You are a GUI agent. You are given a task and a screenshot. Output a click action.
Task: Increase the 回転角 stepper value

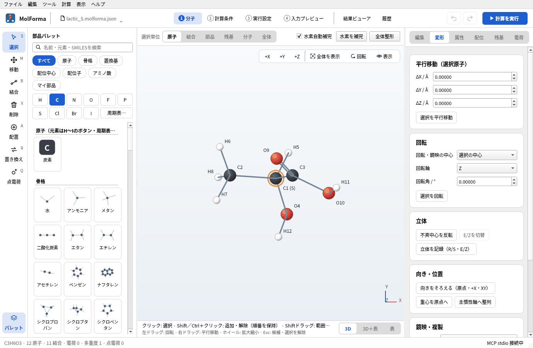pyautogui.click(x=514, y=179)
